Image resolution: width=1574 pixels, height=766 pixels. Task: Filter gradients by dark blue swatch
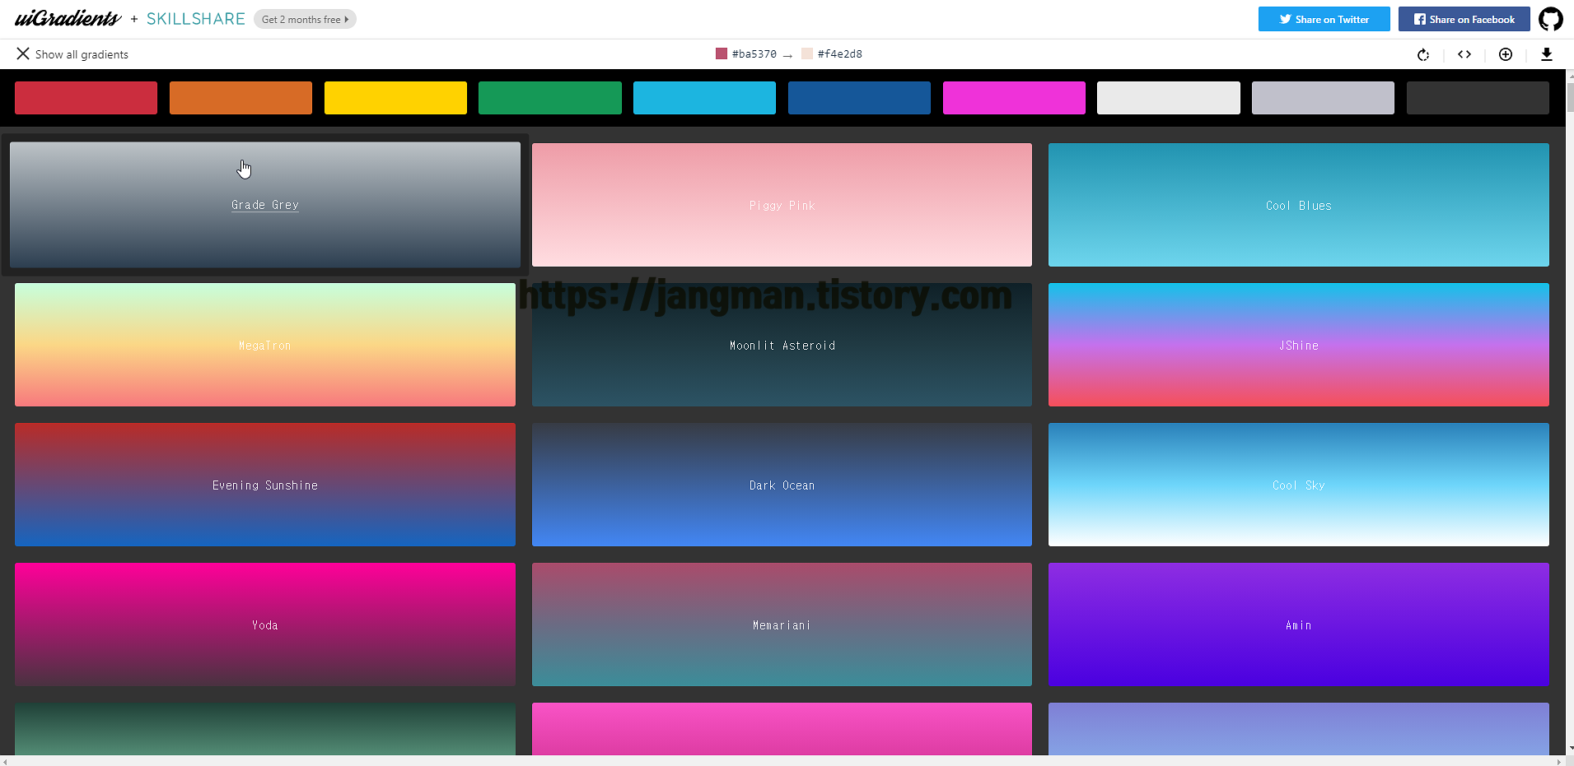859,98
